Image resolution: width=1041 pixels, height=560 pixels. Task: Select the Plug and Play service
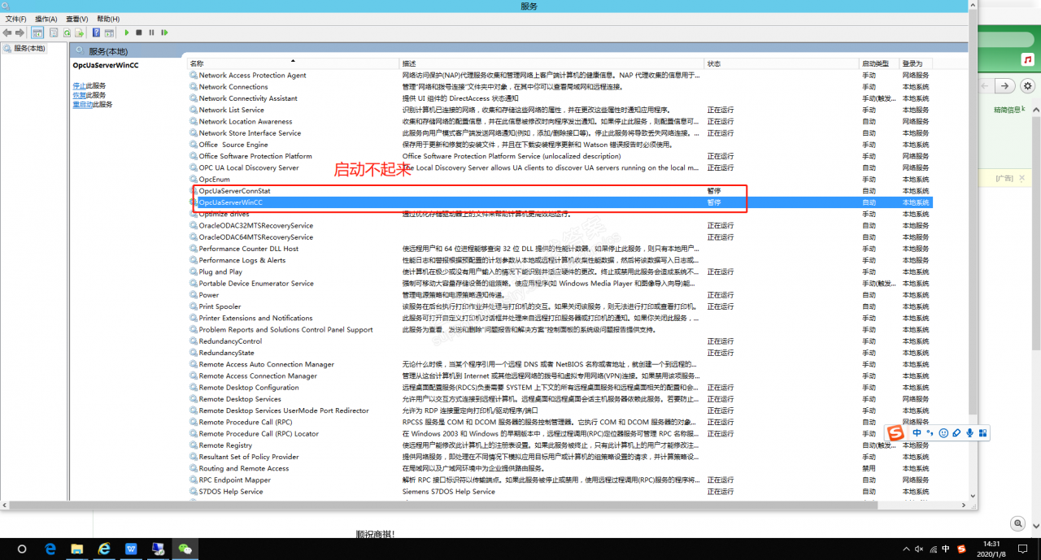(560, 272)
